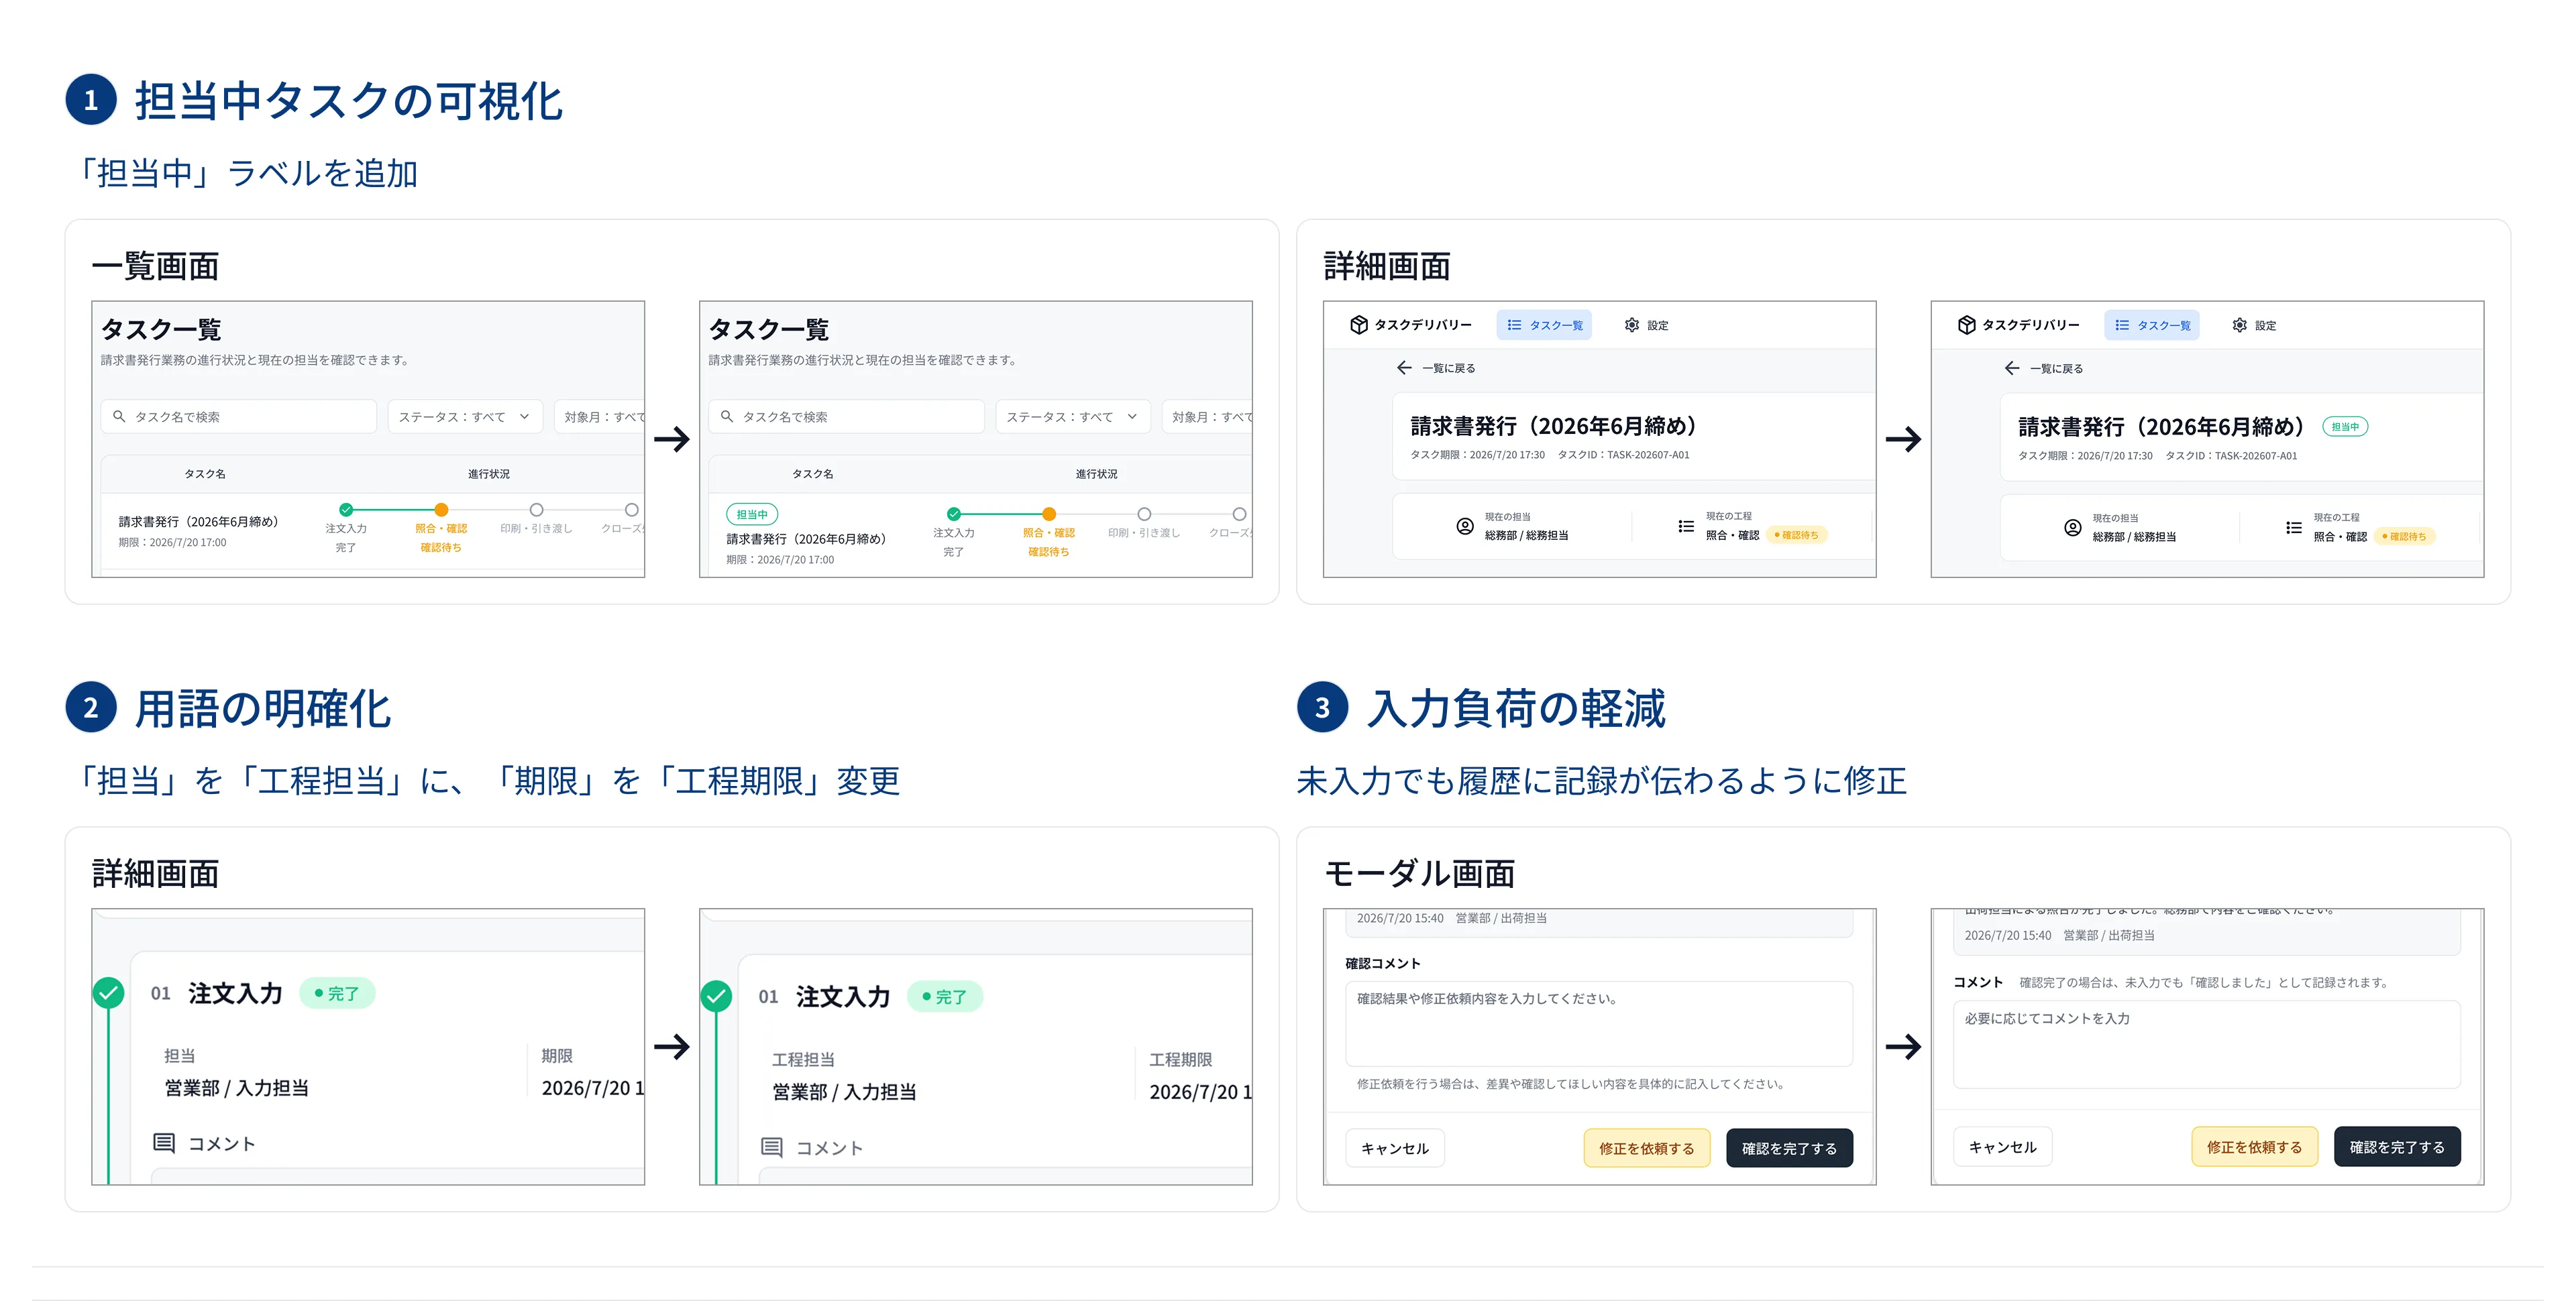Click green check circle in step card labeled 工程担当
Image resolution: width=2576 pixels, height=1301 pixels.
(716, 996)
